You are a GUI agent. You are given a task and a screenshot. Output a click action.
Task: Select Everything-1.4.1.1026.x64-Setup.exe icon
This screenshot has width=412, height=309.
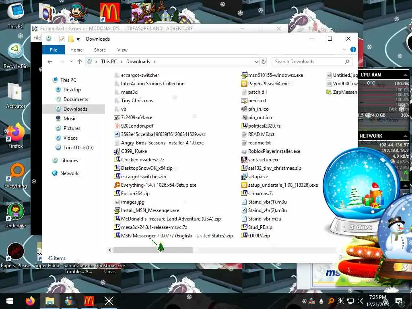click(x=117, y=185)
